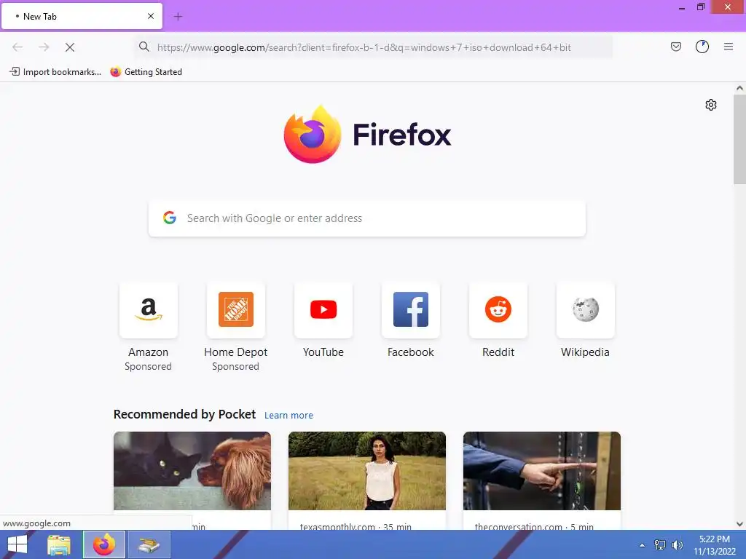Close the New Tab tab
Image resolution: width=746 pixels, height=559 pixels.
151,16
